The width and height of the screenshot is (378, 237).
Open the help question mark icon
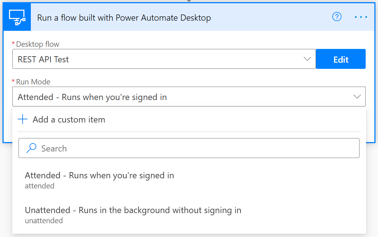coord(337,17)
